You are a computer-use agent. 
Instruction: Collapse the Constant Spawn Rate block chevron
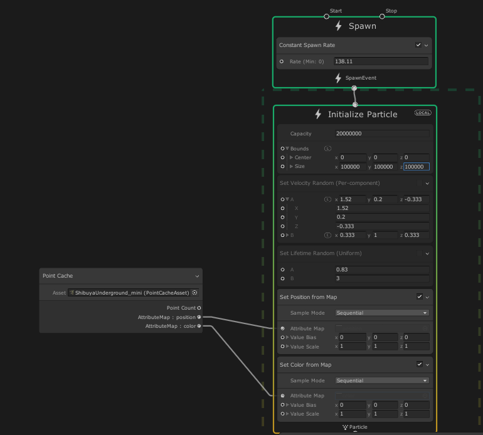(427, 45)
